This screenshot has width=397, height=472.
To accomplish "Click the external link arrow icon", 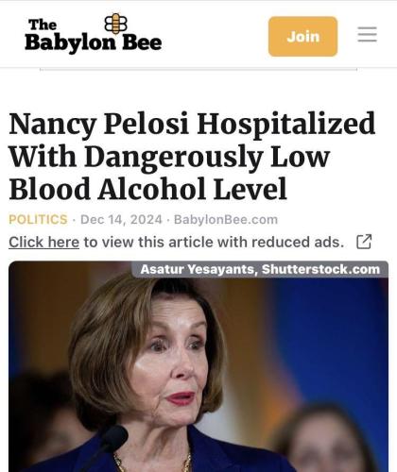I will [x=364, y=242].
